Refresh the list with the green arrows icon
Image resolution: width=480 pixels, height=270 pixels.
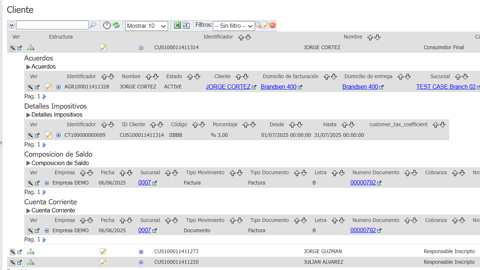click(116, 25)
